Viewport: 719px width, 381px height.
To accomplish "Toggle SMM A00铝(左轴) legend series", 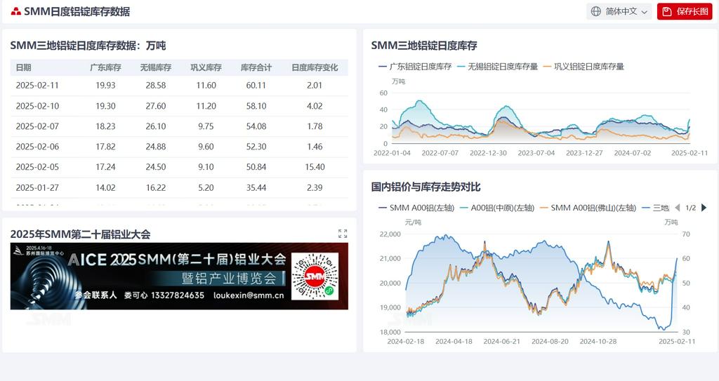I will click(x=416, y=208).
